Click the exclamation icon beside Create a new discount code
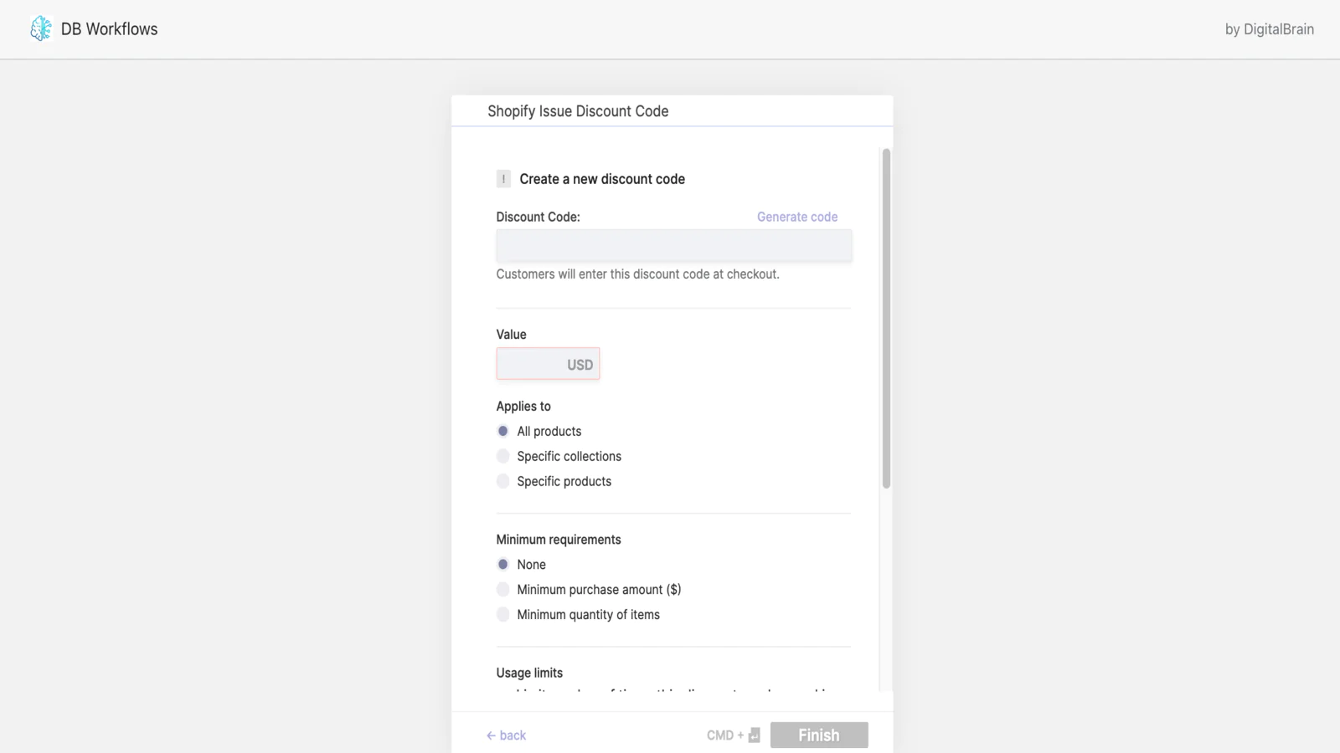 (x=503, y=179)
